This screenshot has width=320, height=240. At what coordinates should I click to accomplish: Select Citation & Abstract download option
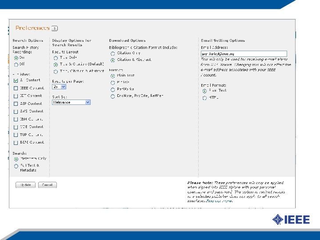click(x=112, y=60)
